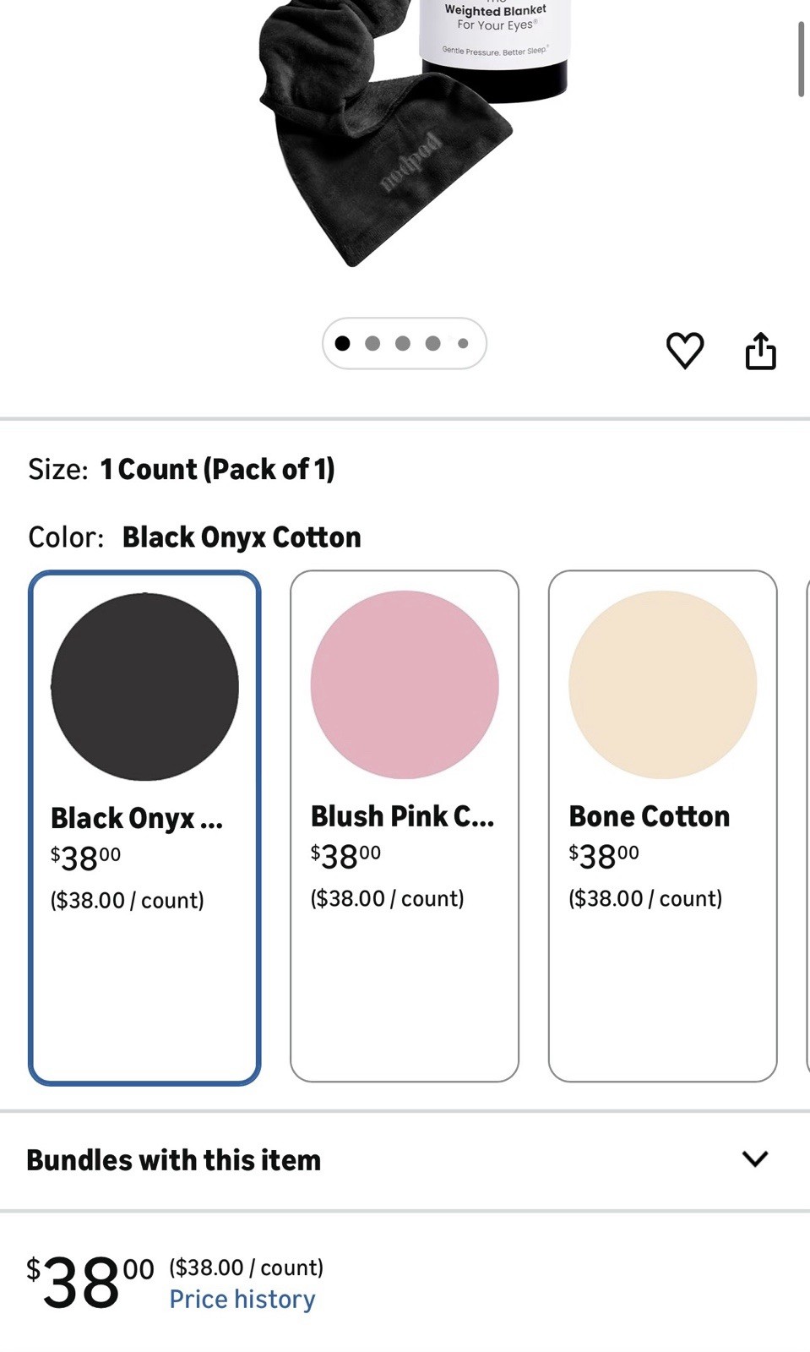810x1352 pixels.
Task: Tap the 'Blush Pink C...' option label
Action: tap(402, 816)
